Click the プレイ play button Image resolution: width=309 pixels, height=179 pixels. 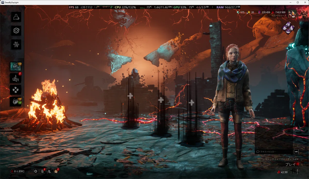tap(290, 164)
